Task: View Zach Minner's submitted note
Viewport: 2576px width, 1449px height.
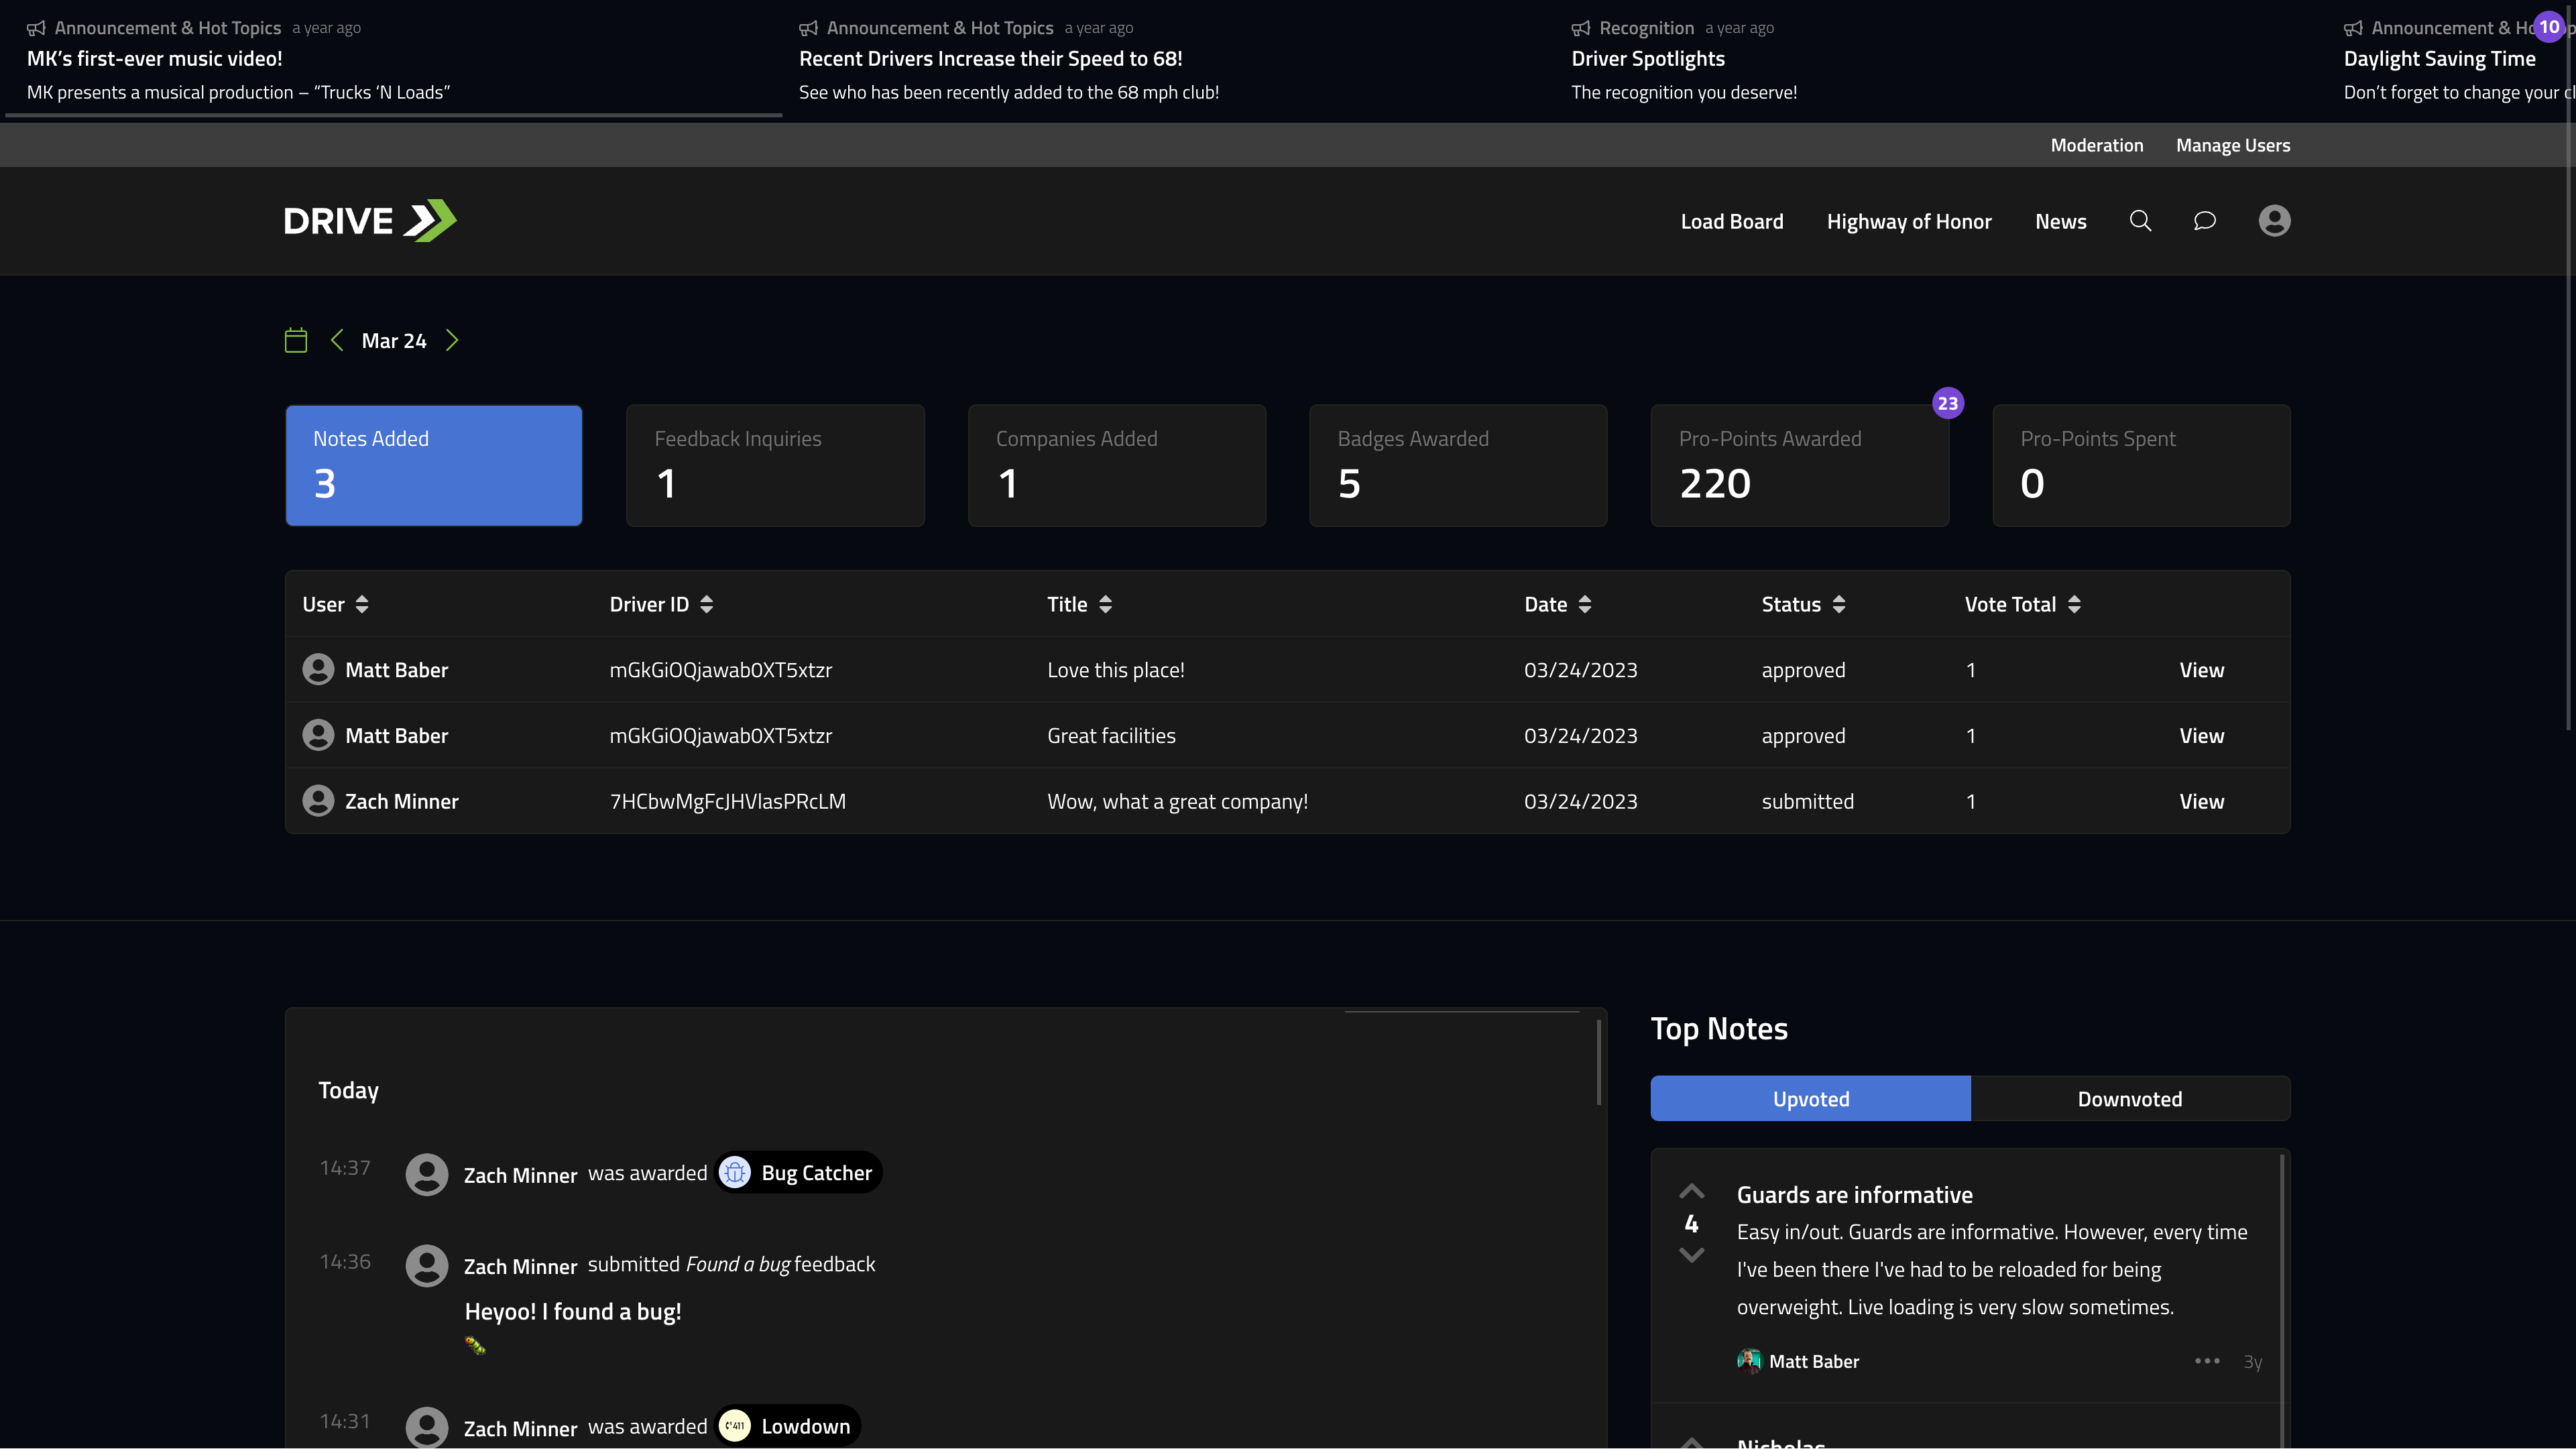Action: pos(2202,800)
